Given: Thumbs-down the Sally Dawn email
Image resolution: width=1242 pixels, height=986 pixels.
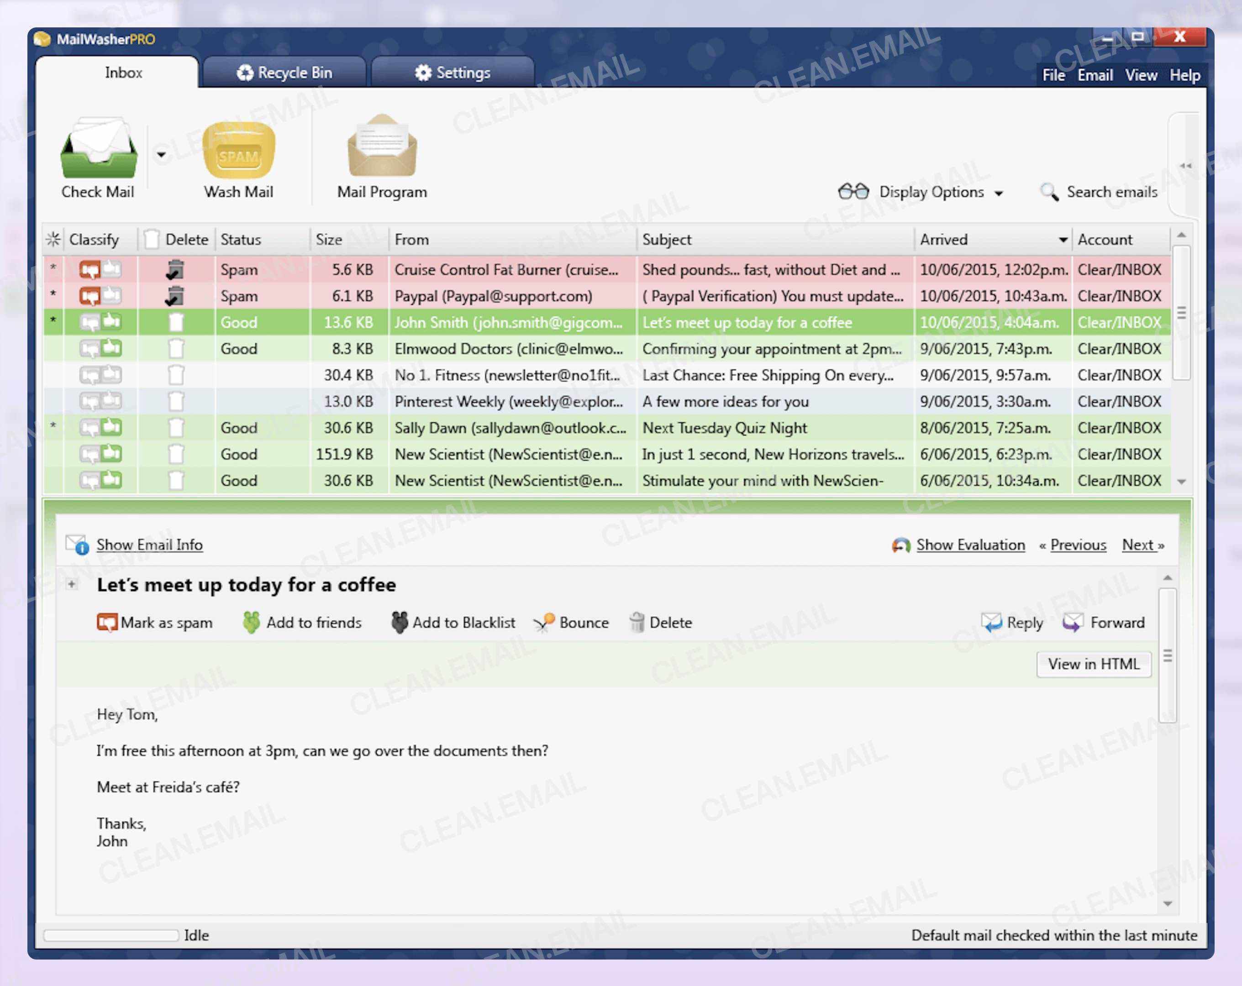Looking at the screenshot, I should click(x=90, y=428).
